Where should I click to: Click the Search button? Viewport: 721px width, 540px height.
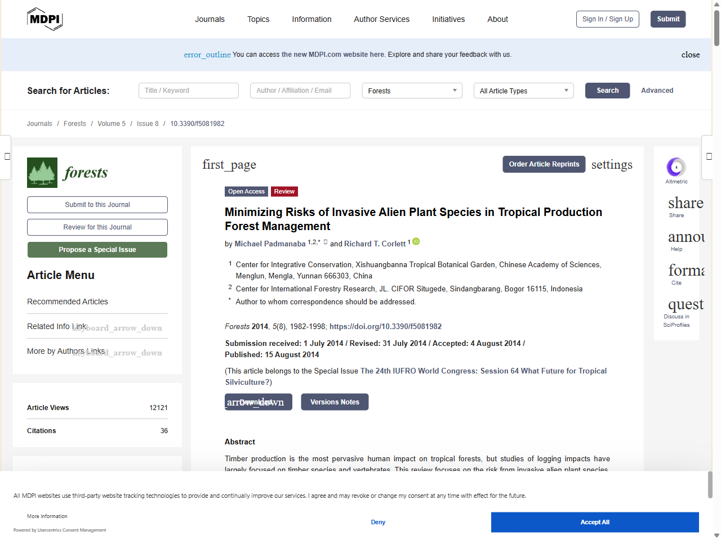tap(607, 91)
